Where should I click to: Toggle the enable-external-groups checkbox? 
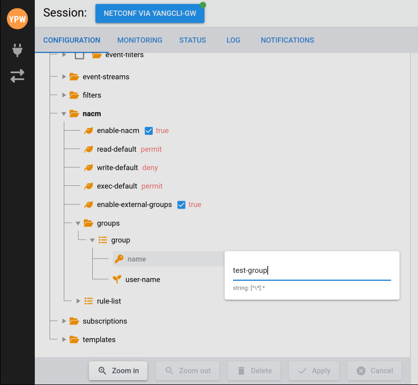181,205
